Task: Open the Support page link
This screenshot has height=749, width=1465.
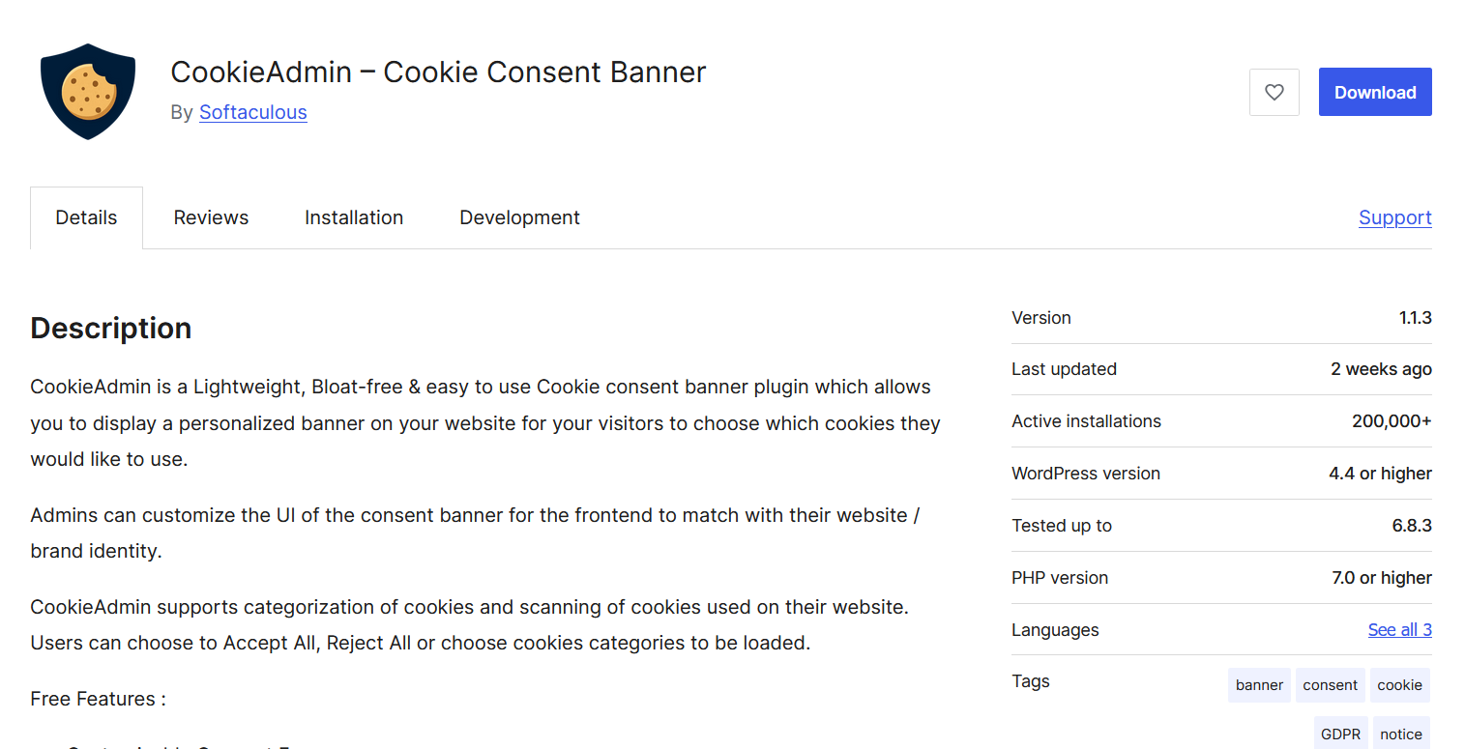Action: (x=1394, y=216)
